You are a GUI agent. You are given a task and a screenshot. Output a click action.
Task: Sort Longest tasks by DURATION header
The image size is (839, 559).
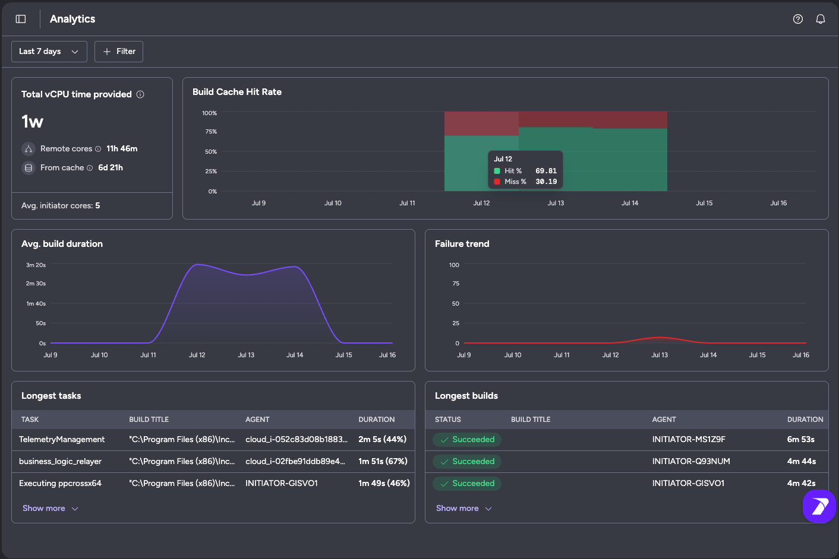(376, 420)
